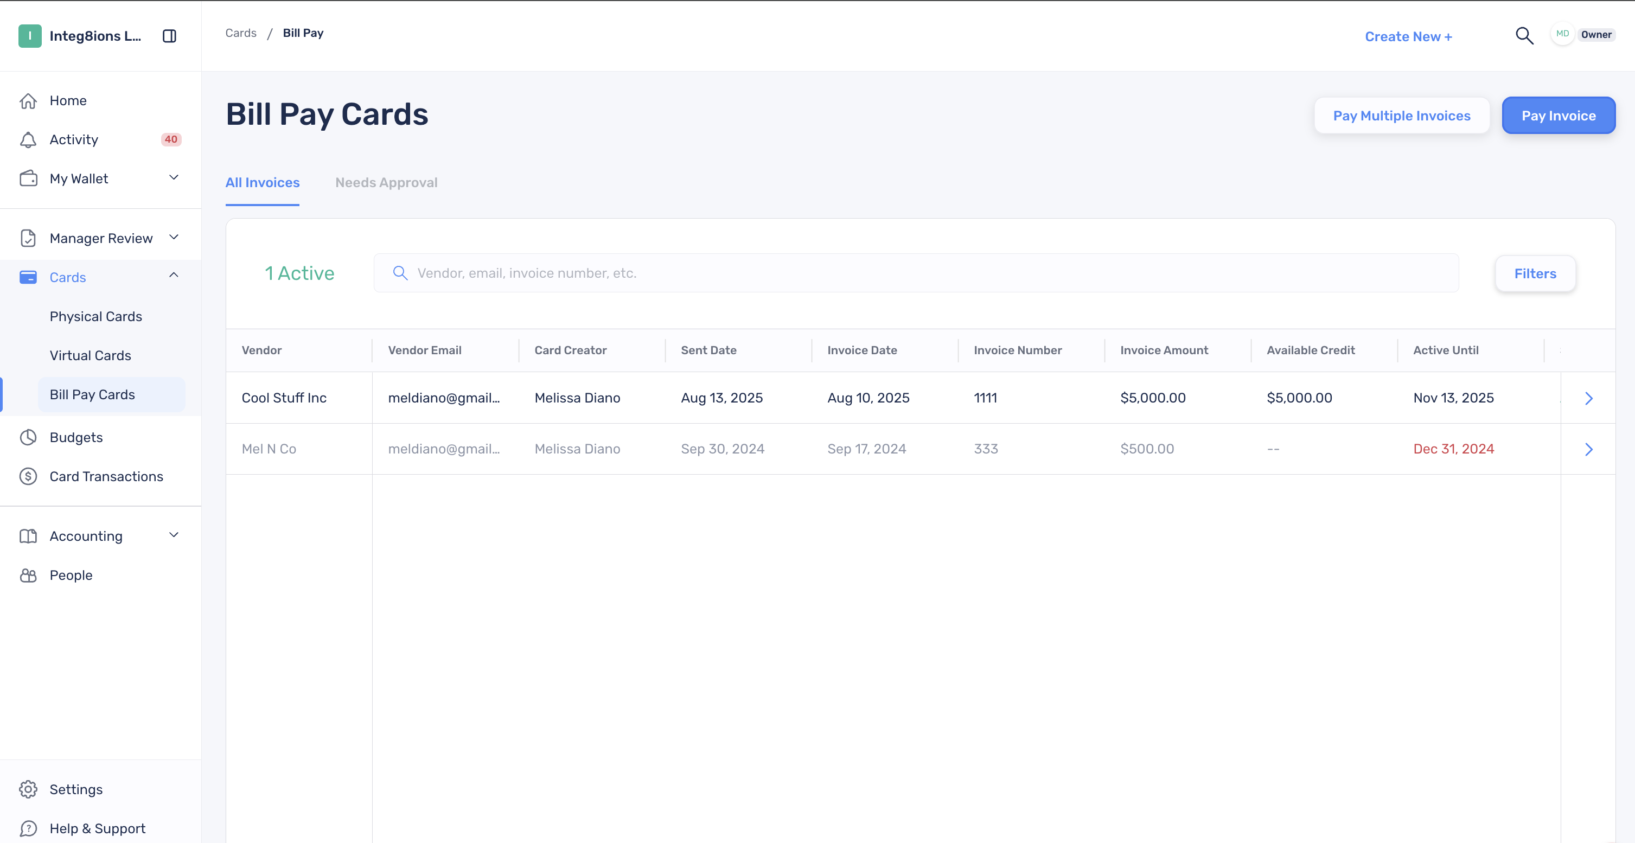Viewport: 1635px width, 843px height.
Task: Click the Manager Review document icon
Action: (x=28, y=238)
